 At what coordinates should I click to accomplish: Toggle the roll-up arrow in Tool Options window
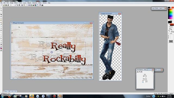click(153, 72)
